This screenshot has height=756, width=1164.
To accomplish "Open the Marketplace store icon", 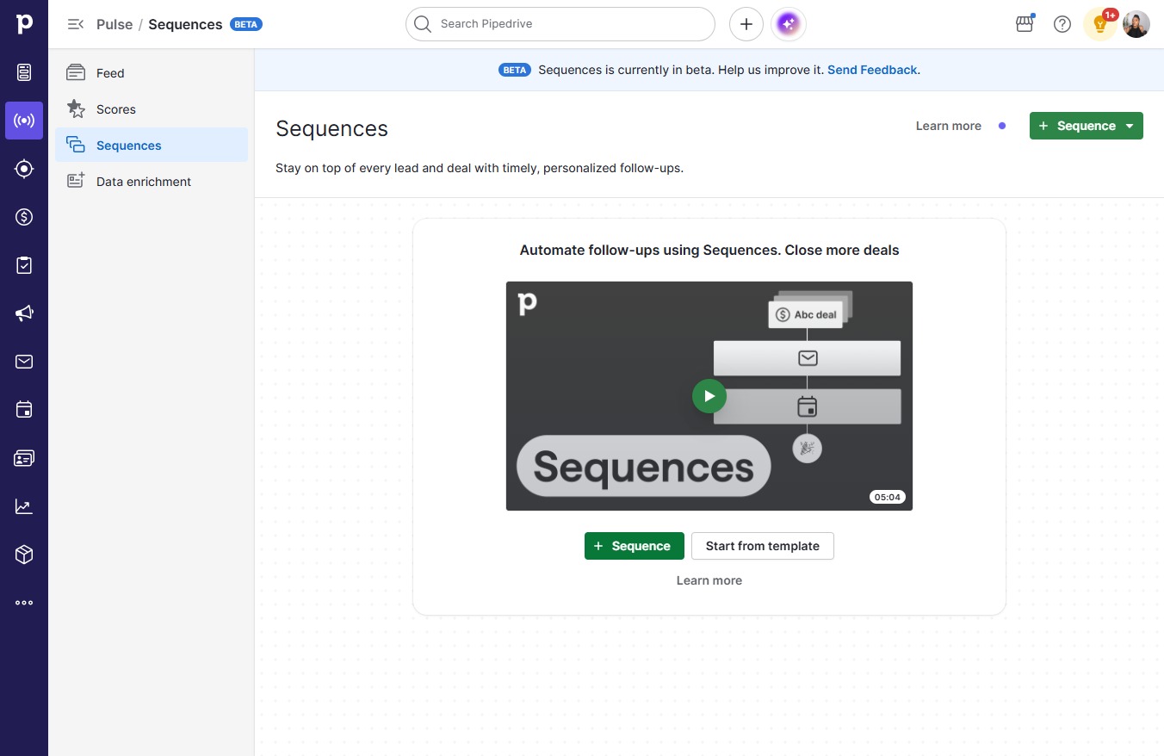I will pos(1025,24).
